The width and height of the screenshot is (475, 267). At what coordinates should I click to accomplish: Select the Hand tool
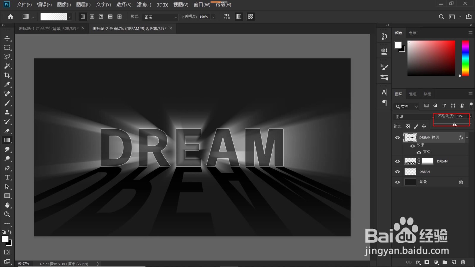tap(7, 205)
